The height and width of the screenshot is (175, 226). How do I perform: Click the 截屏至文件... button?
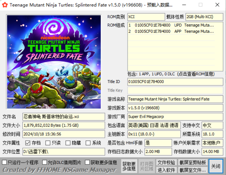[193, 170]
